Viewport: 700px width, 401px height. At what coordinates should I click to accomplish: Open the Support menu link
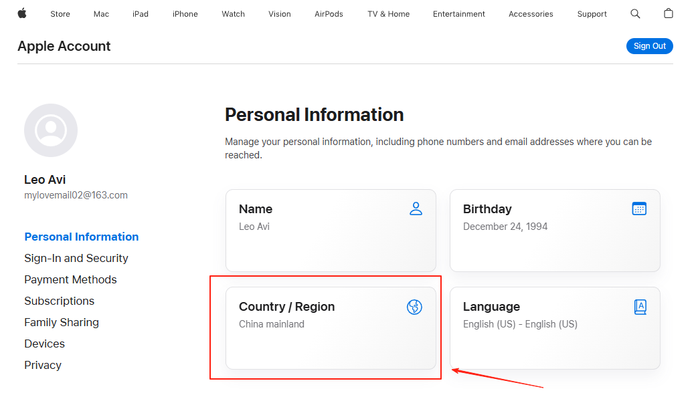(592, 14)
